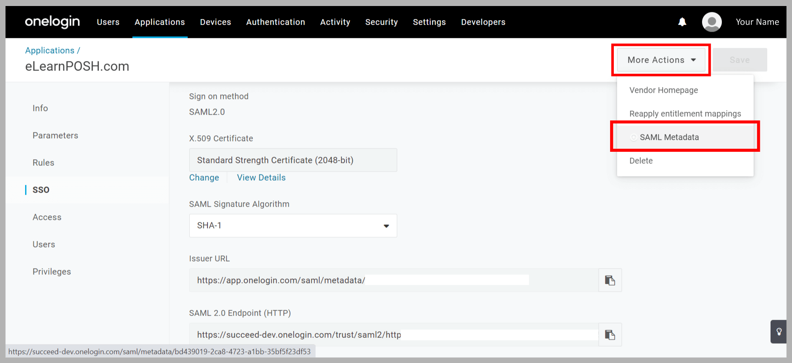
Task: Click the Applications breadcrumb link
Action: click(x=50, y=50)
